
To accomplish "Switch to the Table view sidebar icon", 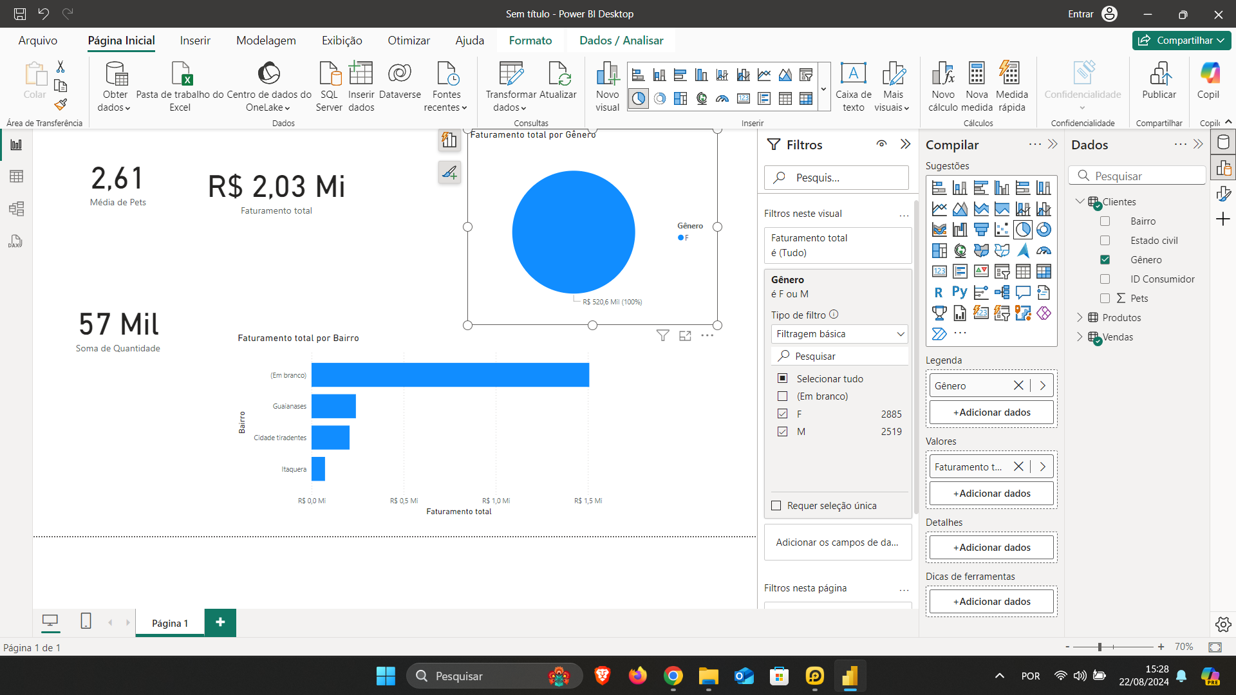I will pyautogui.click(x=16, y=176).
